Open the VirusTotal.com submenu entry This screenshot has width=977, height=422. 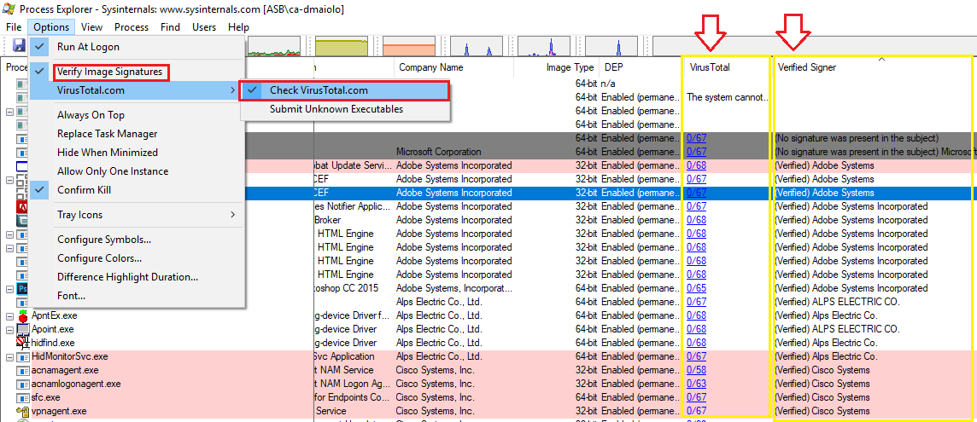click(x=137, y=91)
